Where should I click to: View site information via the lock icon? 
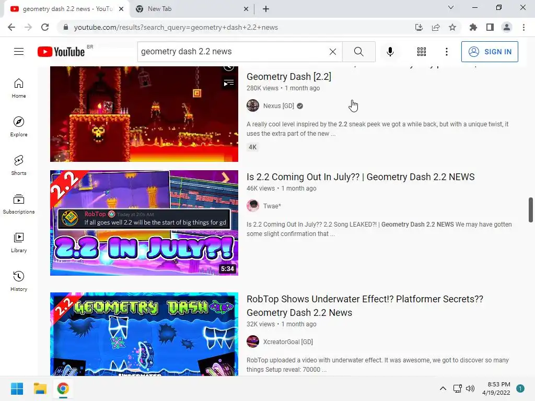tap(66, 27)
